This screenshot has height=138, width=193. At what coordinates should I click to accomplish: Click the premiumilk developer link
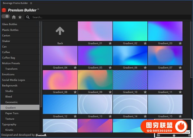pyautogui.click(x=41, y=135)
